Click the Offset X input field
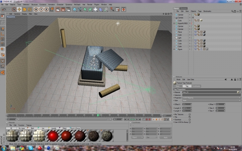Image resolution: width=242 pixels, height=151 pixels. 187,104
